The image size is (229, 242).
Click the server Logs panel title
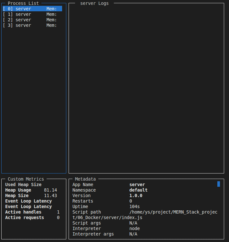coord(94,3)
